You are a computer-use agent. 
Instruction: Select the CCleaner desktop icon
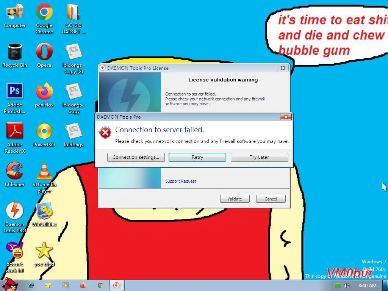pos(15,175)
